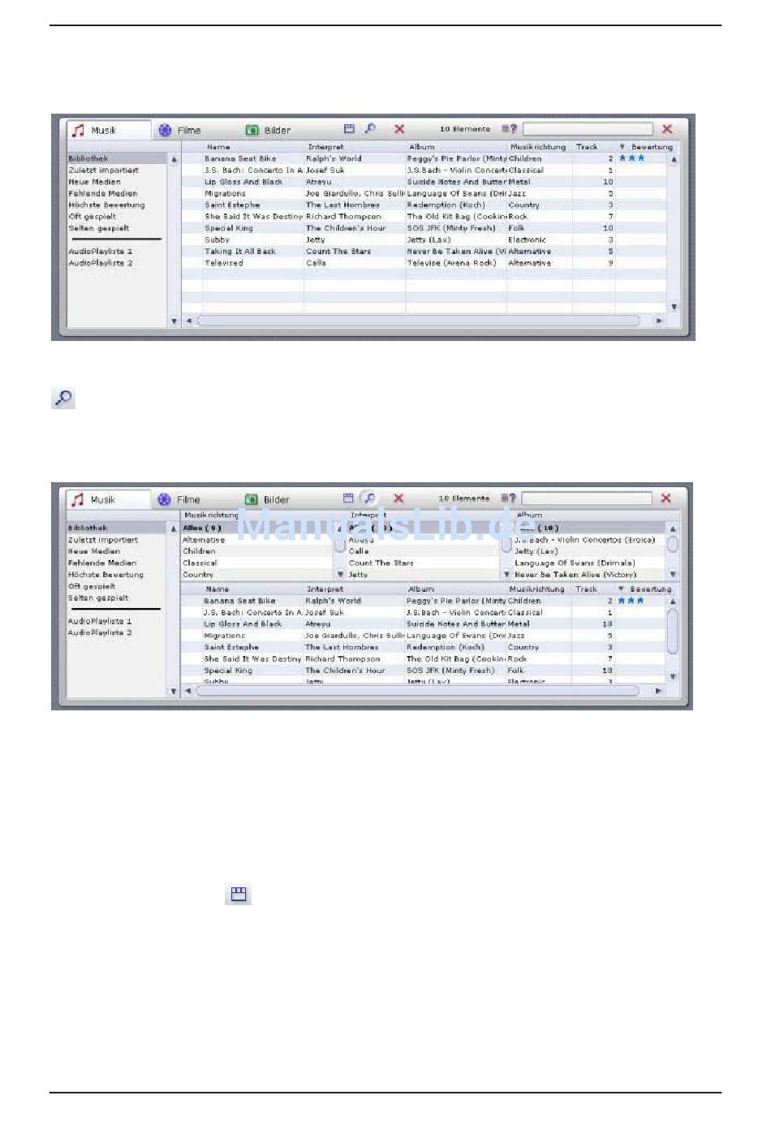Click the horizontal scrollbar track in lower window
The width and height of the screenshot is (771, 1135).
coord(418,690)
